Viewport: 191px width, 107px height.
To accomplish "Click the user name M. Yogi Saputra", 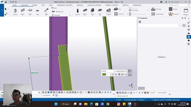I will point(174,2).
